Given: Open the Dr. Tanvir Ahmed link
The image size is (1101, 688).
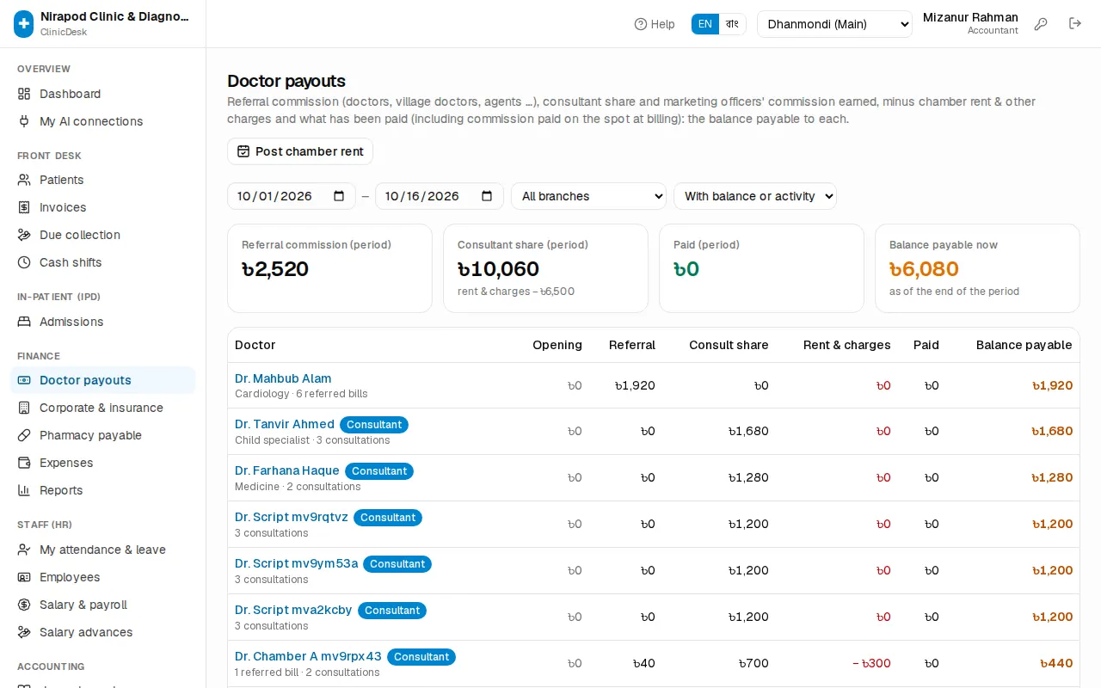Looking at the screenshot, I should click(285, 424).
